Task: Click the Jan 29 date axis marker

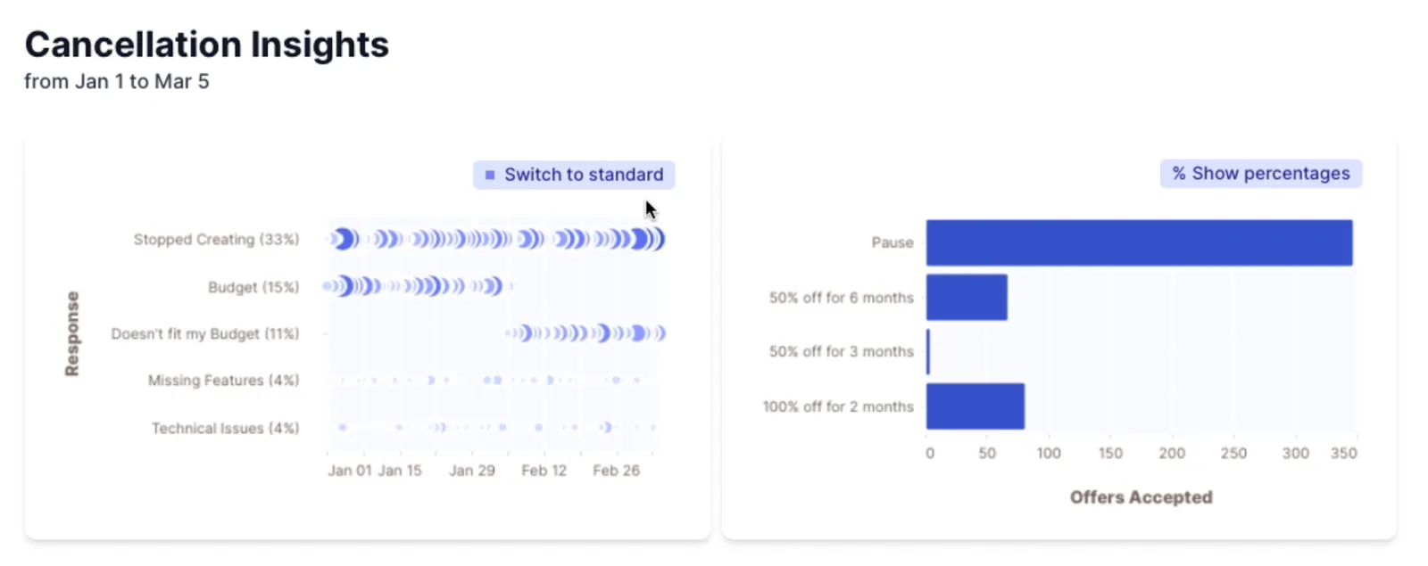Action: [471, 471]
